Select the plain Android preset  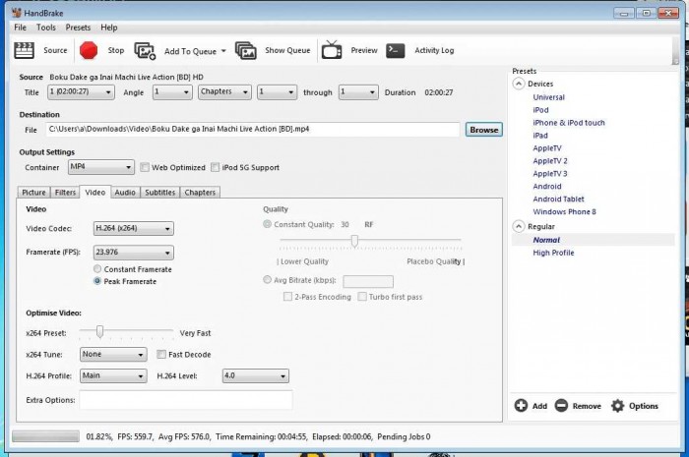tap(547, 187)
